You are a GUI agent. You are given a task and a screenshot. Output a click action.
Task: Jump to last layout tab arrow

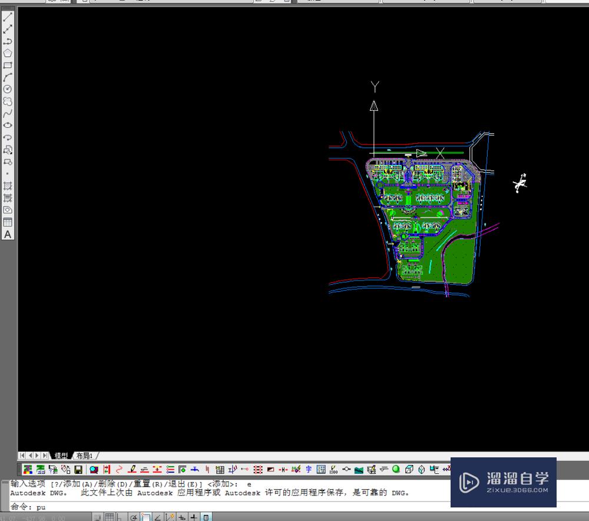point(45,456)
